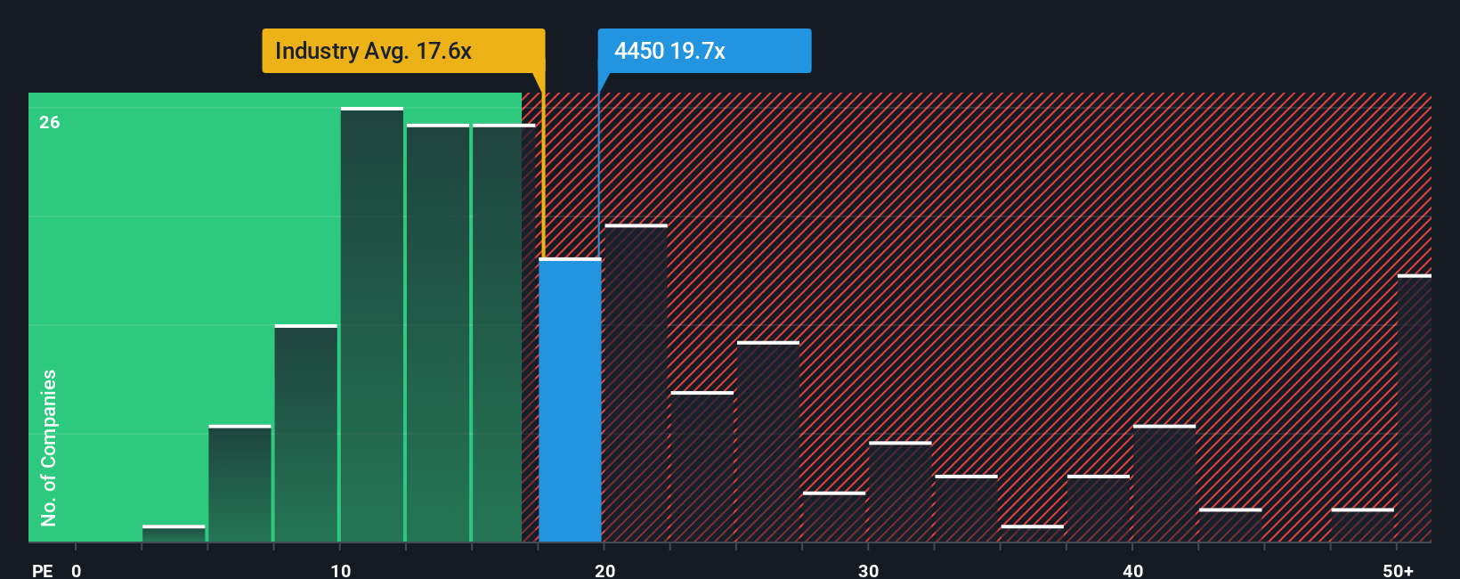
Task: Click the blue 4450 marker line
Action: point(599,165)
